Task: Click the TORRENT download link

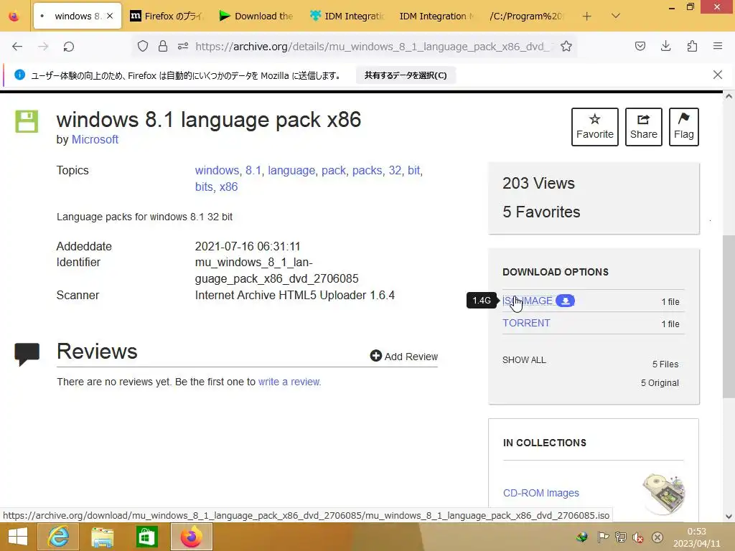Action: pos(526,323)
